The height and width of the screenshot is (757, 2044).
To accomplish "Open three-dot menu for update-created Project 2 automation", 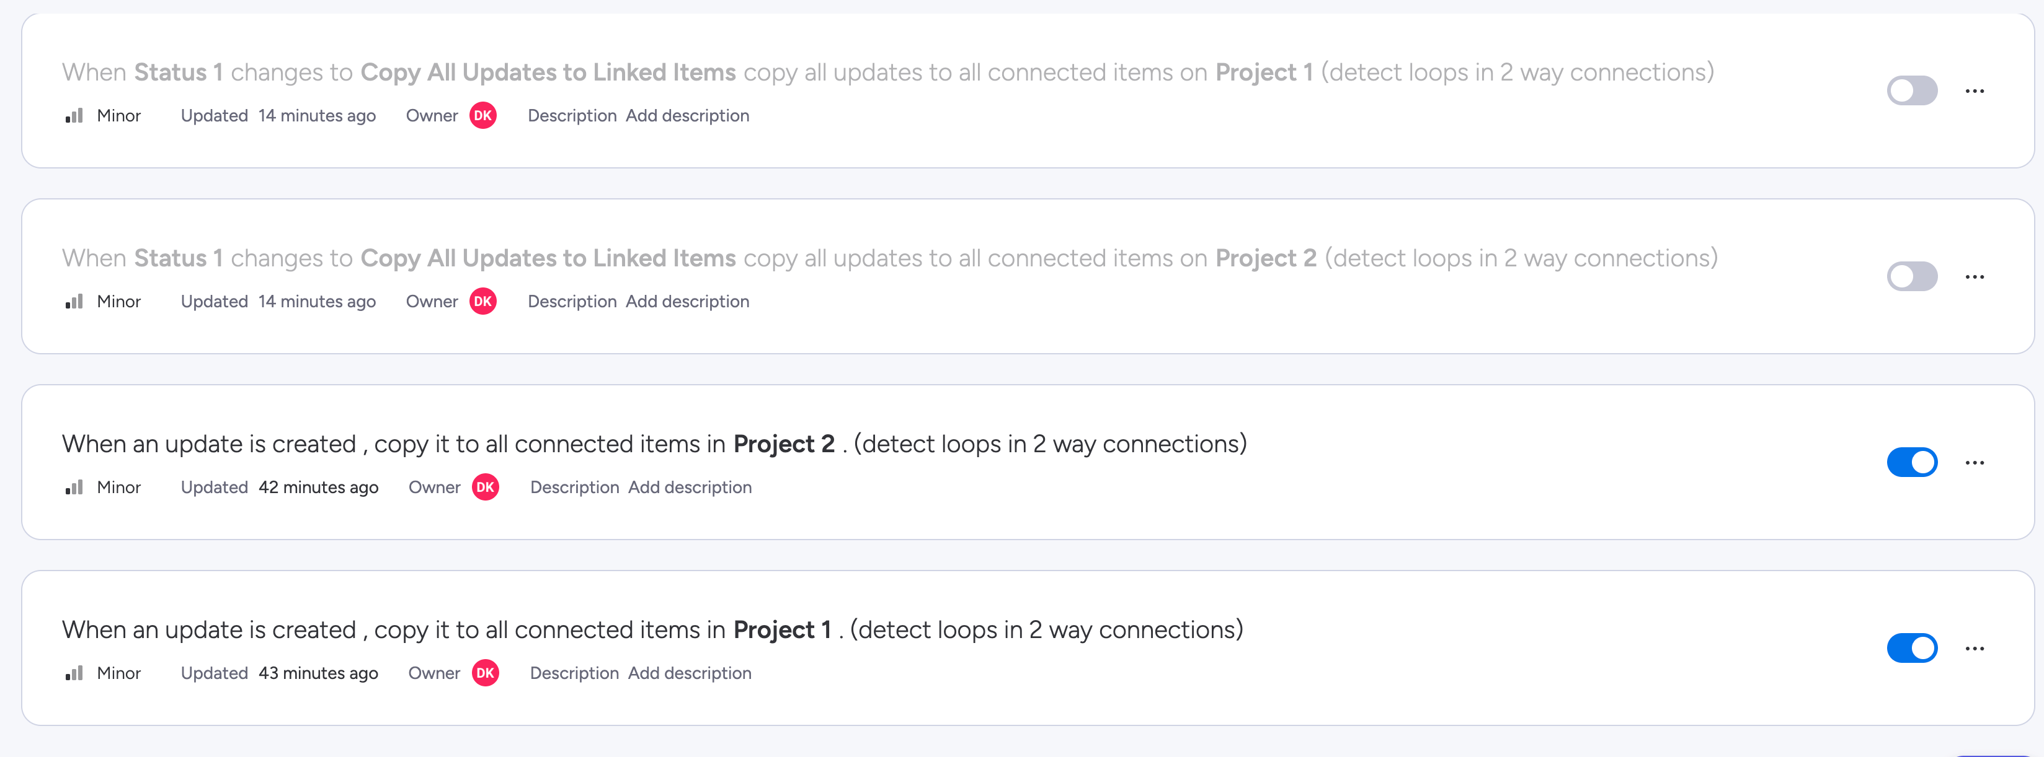I will pos(1974,462).
